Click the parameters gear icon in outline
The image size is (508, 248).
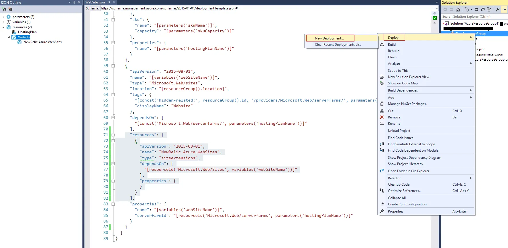[x=9, y=17]
